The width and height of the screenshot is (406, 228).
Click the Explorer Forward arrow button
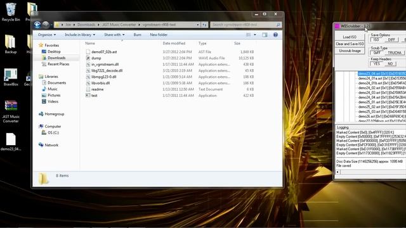tap(46, 25)
